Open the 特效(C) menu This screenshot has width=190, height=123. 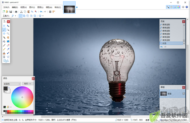click(58, 7)
